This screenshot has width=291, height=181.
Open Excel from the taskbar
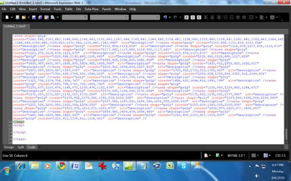pos(170,166)
